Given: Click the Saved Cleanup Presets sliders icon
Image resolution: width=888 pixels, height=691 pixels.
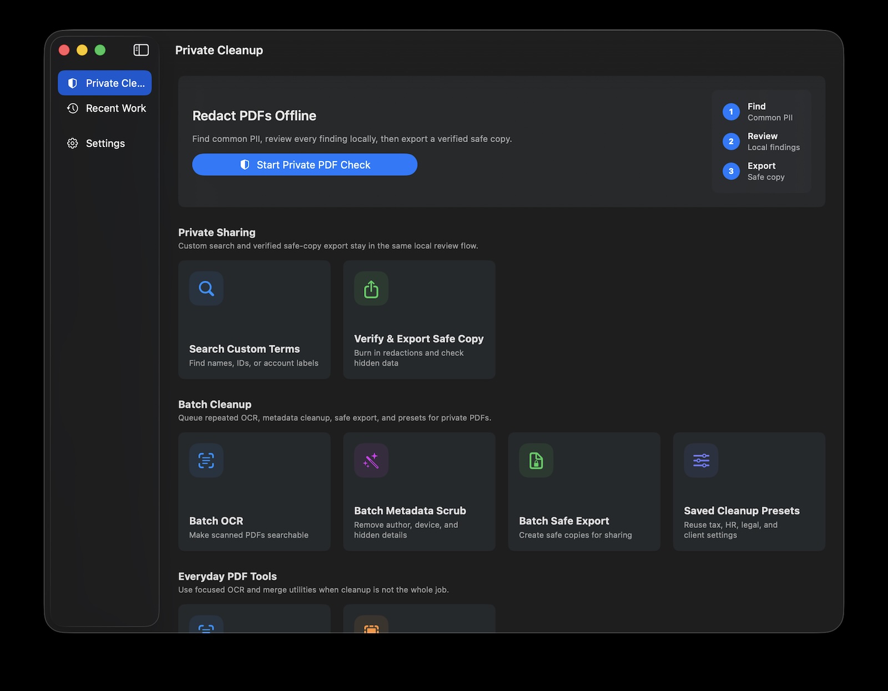Looking at the screenshot, I should (701, 461).
